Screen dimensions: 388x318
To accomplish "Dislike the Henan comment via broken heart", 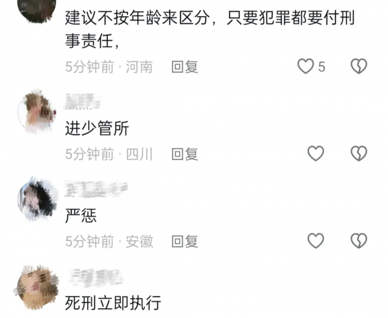I will 359,66.
